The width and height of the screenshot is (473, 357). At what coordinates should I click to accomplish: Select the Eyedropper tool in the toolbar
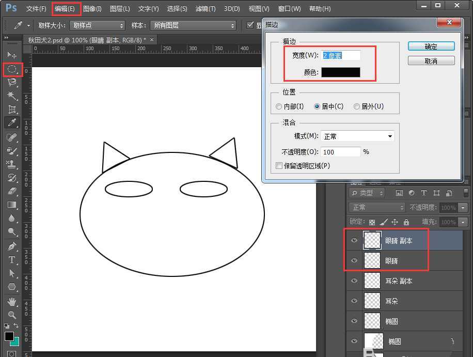pos(12,122)
